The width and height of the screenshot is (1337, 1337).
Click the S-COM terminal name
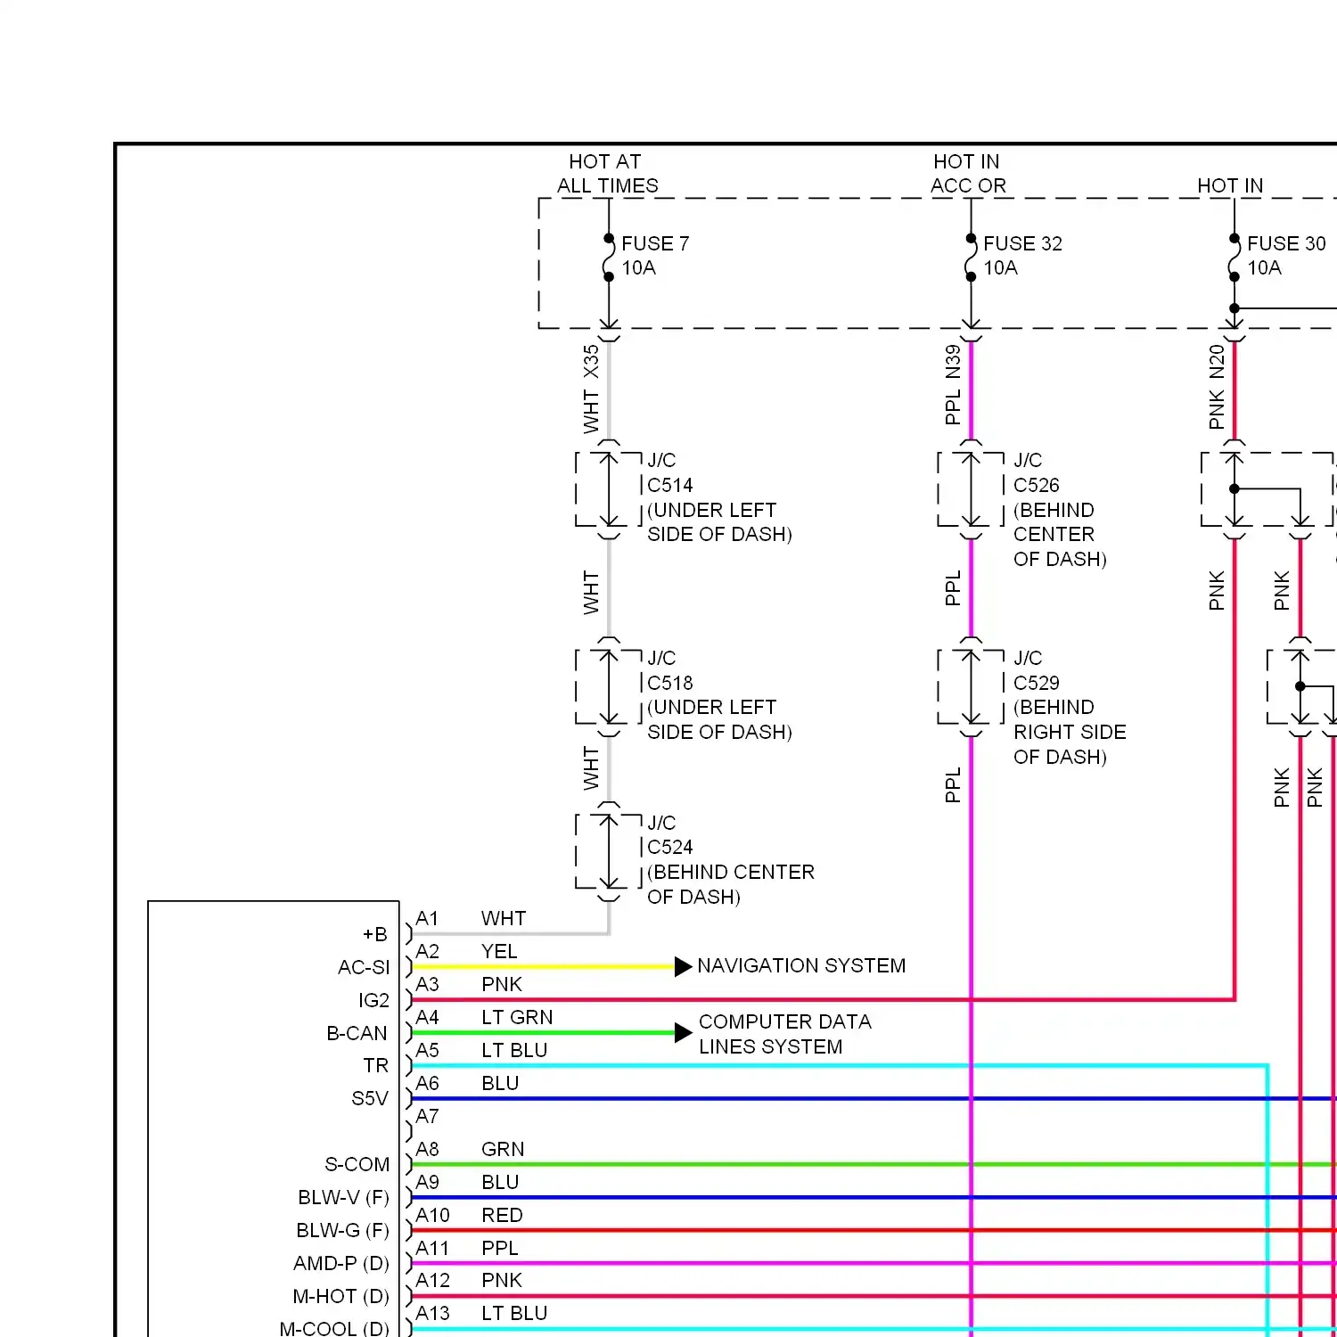357,1165
